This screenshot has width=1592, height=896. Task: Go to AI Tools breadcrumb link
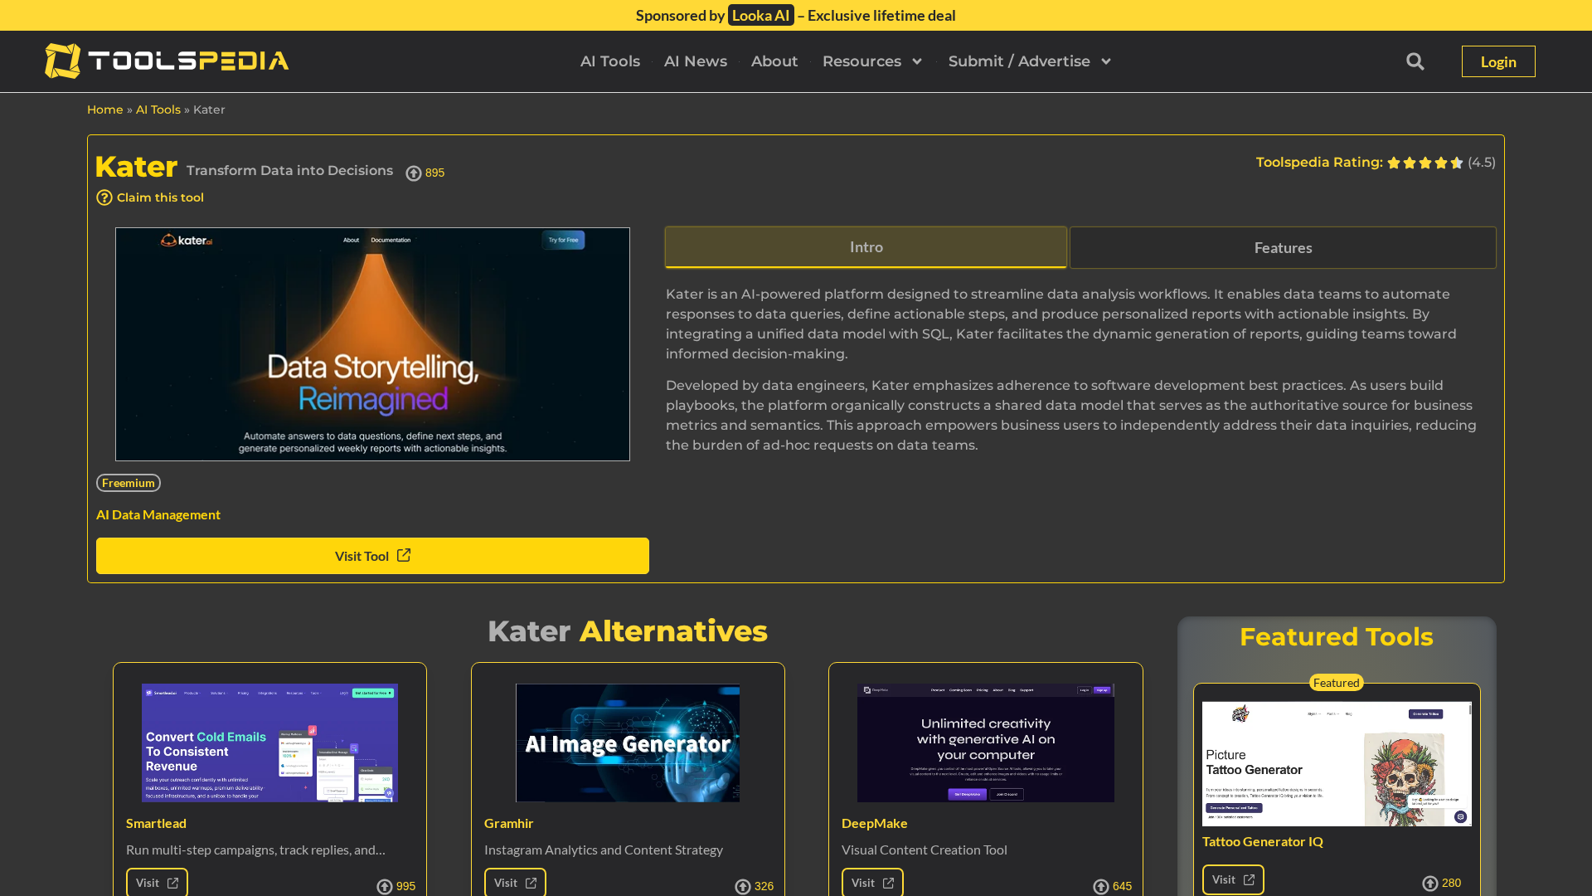pos(158,110)
